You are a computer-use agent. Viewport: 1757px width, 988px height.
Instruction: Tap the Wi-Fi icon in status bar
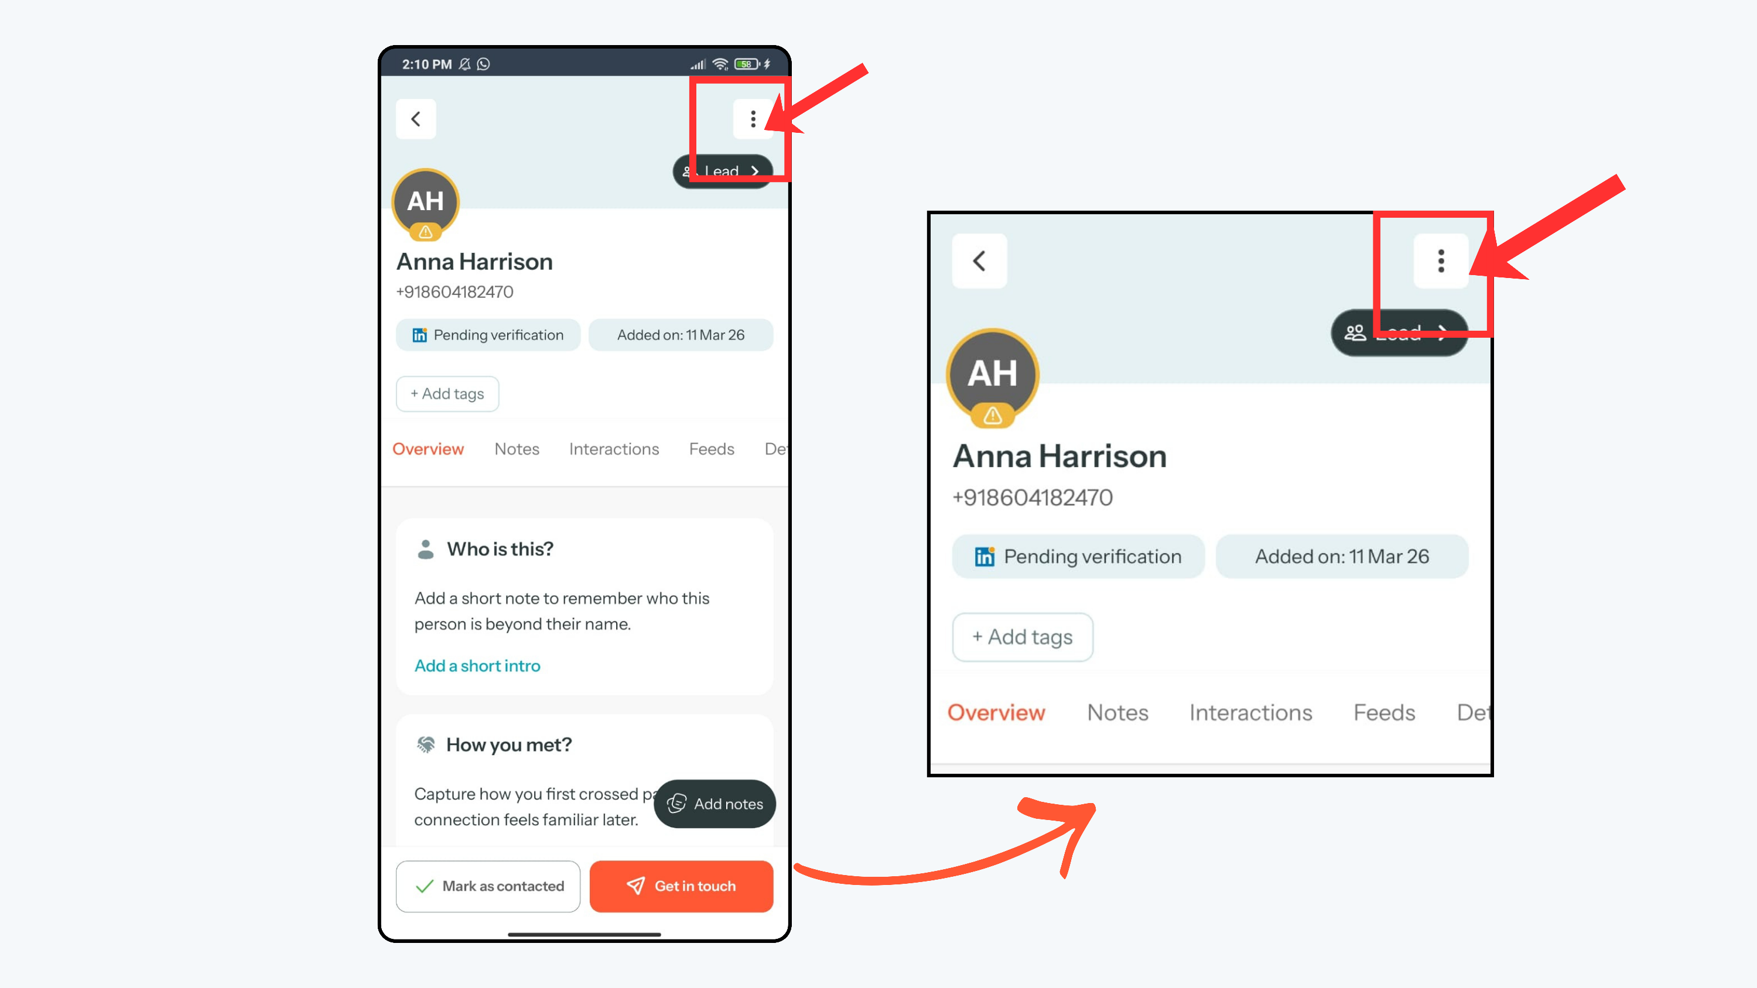(720, 64)
